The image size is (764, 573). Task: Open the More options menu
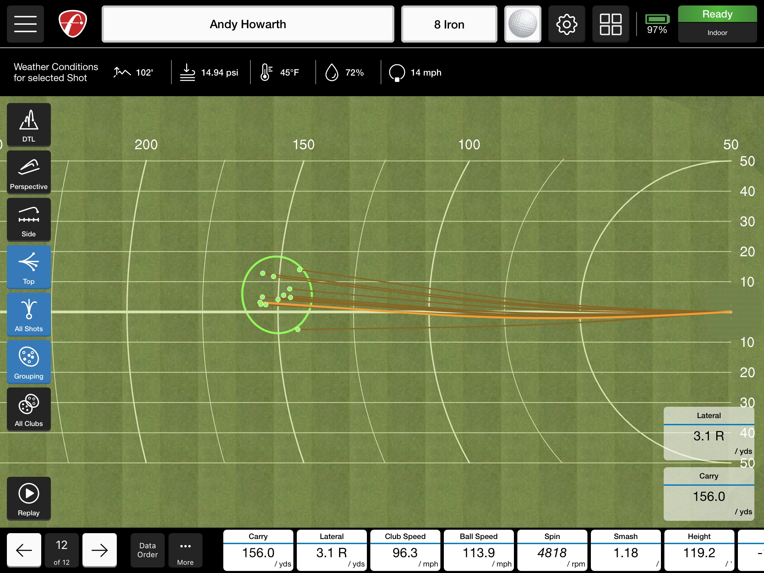(185, 550)
